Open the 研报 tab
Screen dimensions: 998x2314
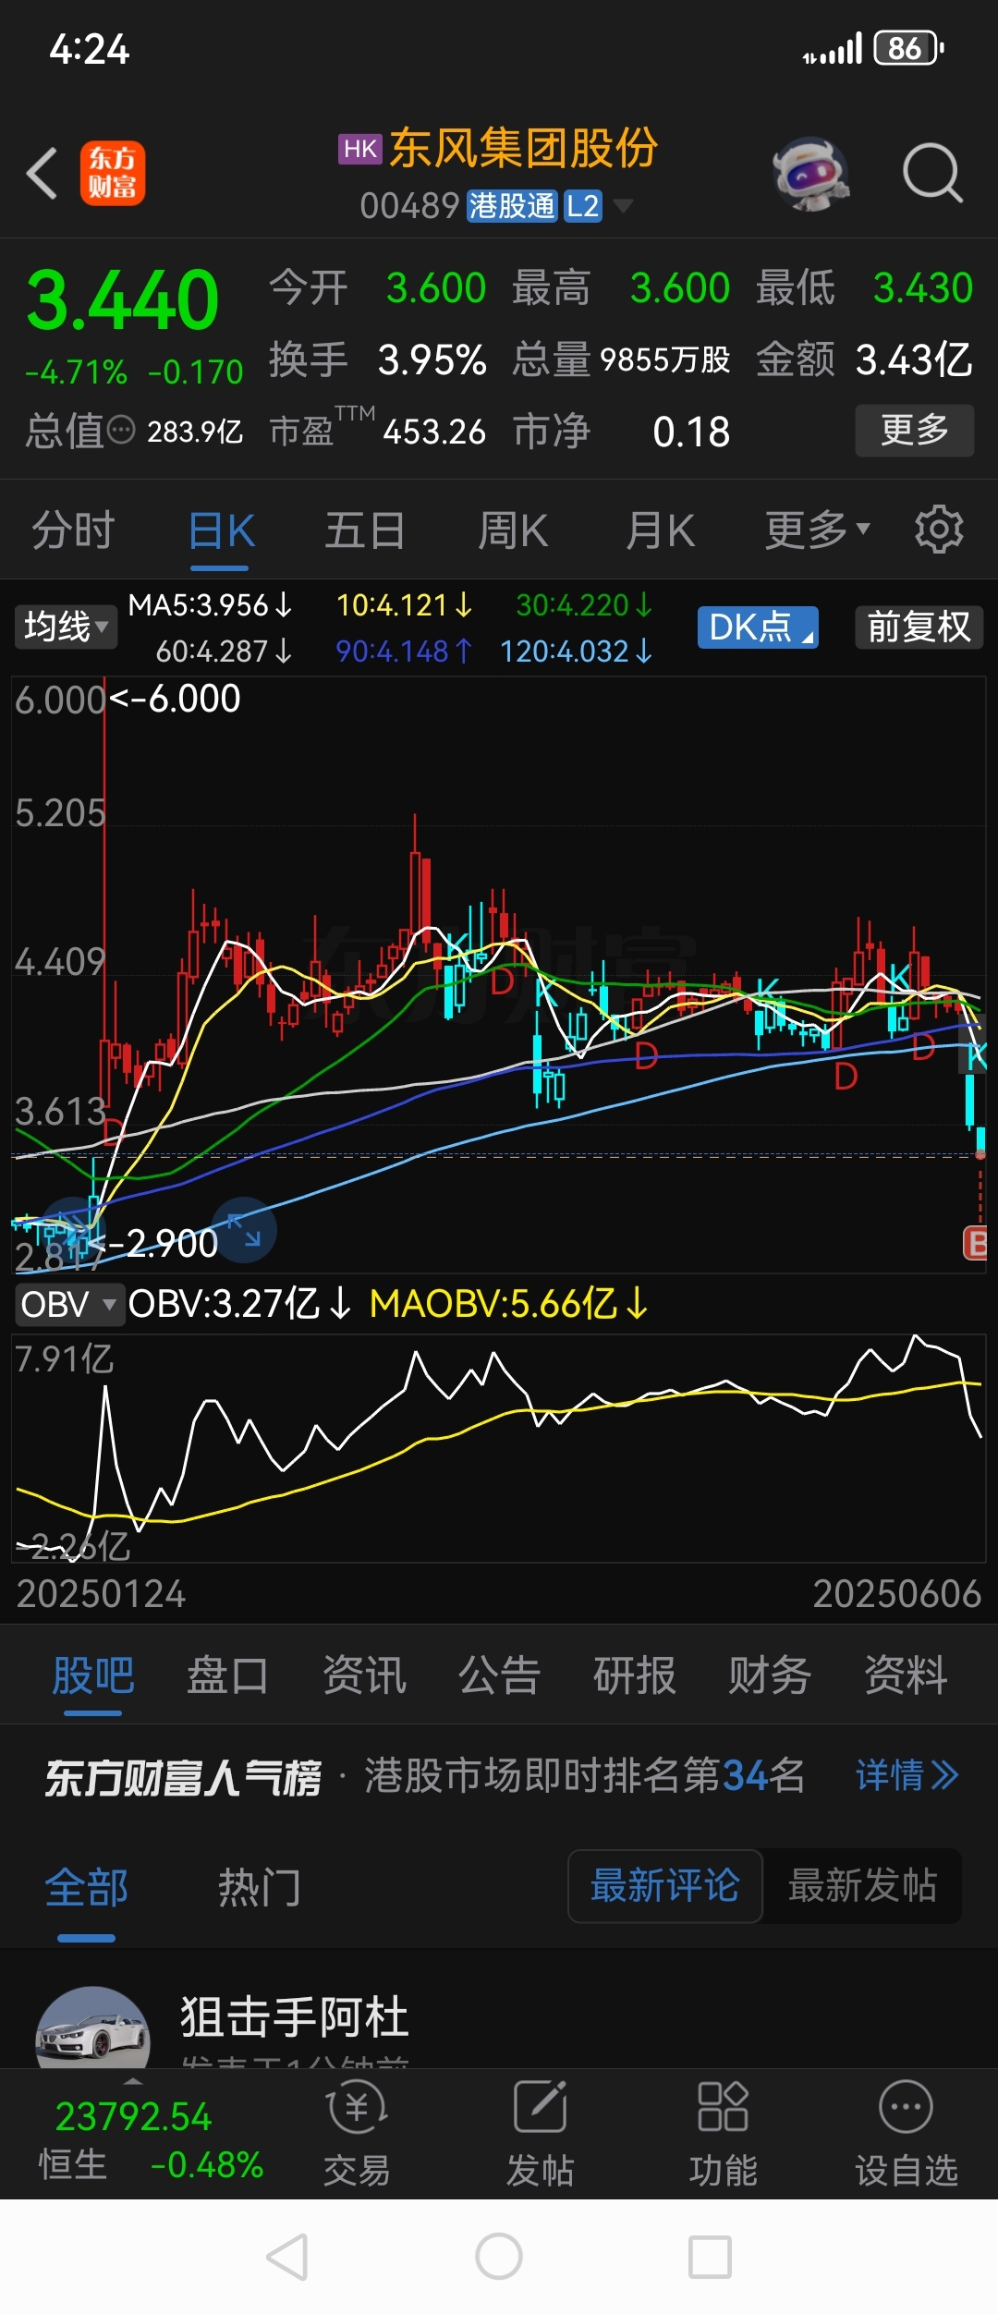[635, 1675]
